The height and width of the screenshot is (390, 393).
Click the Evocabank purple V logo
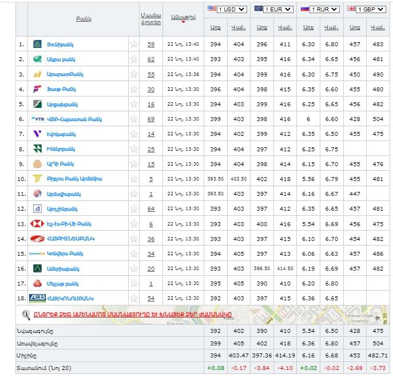tap(37, 134)
